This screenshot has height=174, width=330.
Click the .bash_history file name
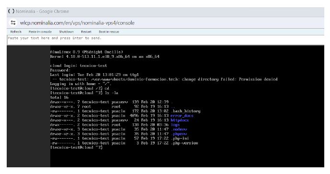[185, 111]
